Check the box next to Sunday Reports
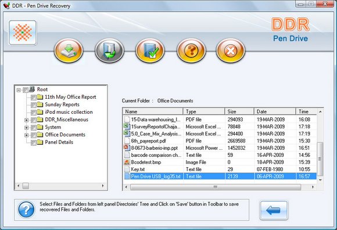 tap(33, 105)
